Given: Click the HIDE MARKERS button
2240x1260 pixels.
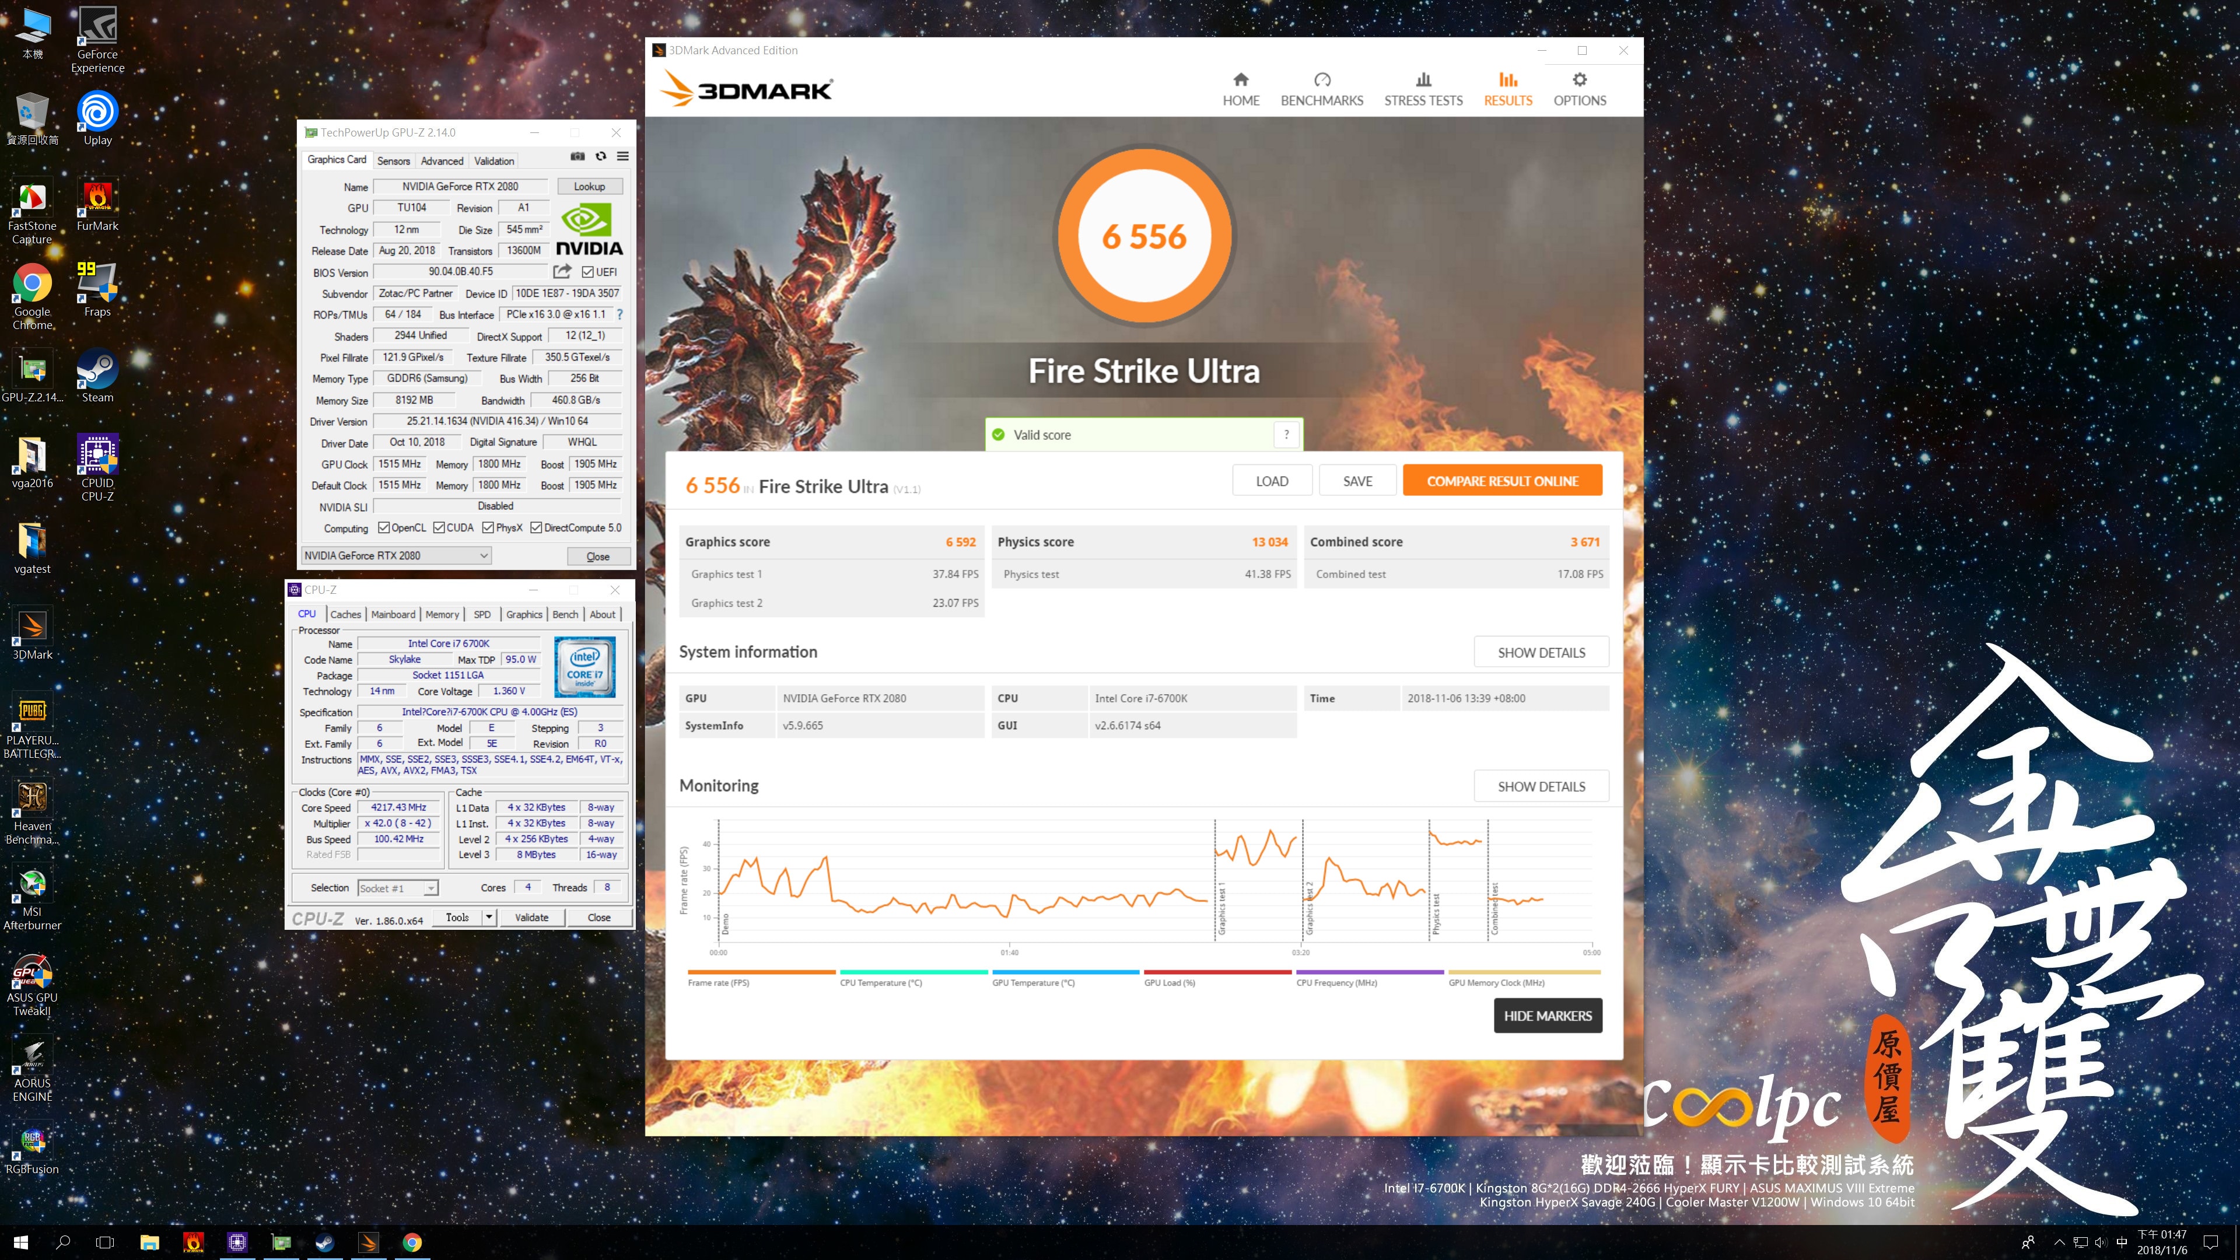Looking at the screenshot, I should [1548, 1016].
